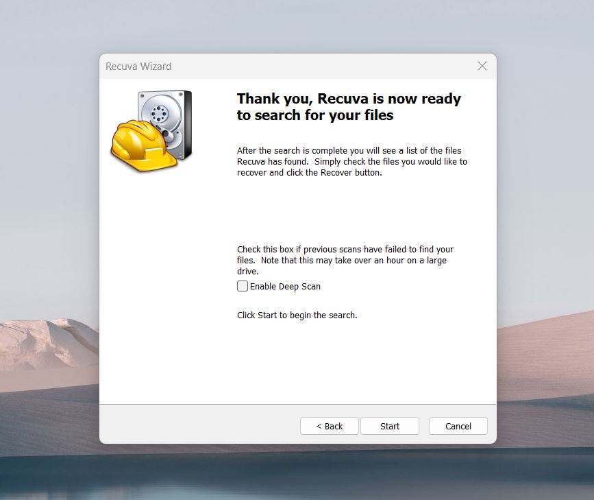Screen dimensions: 594x500
Task: Enable the Deep Scan checkbox
Action: (243, 286)
